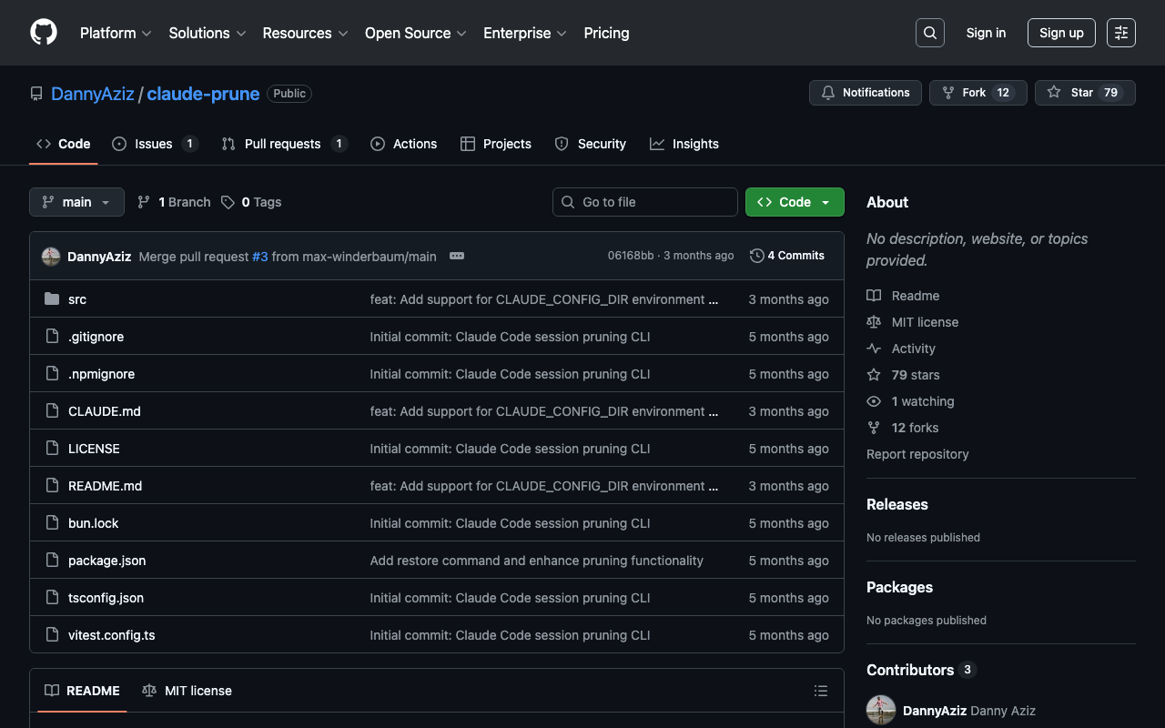Expand the Platform navigation menu
Screen dimensions: 1165x728
[116, 33]
